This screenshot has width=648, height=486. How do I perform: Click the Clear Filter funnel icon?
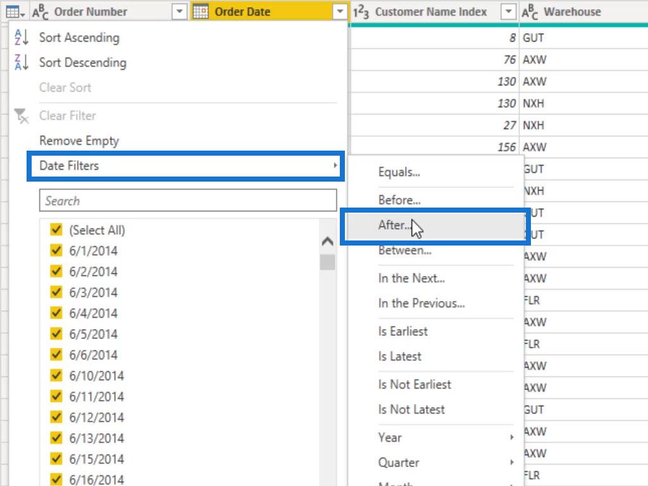(x=21, y=116)
